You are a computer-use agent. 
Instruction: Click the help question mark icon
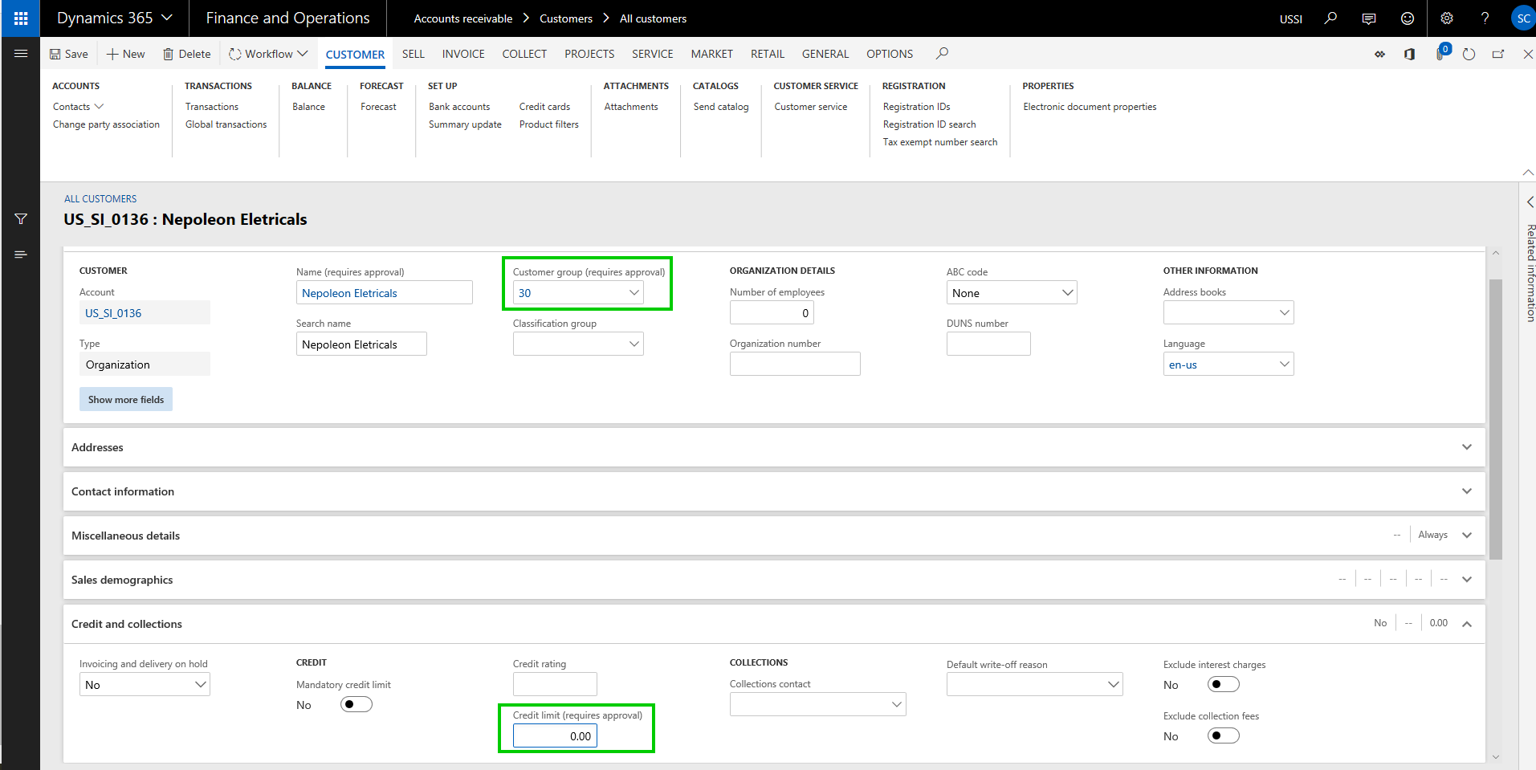coord(1485,18)
